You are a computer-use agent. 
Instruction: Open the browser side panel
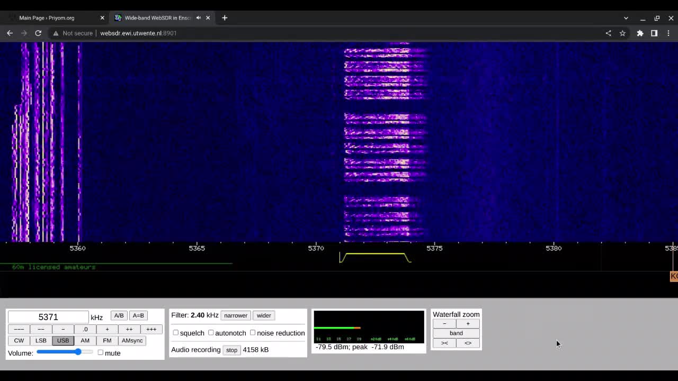coord(654,33)
